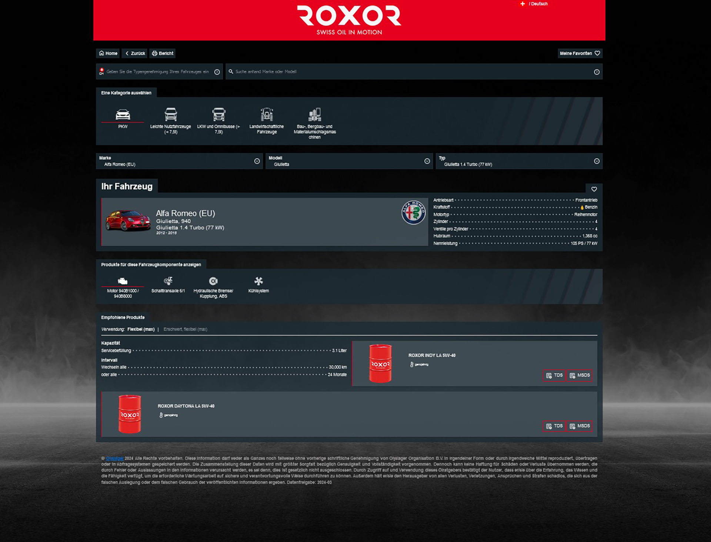Open ROXOR DAYTONA LA 5W-40 product title
711x542 pixels.
point(186,406)
